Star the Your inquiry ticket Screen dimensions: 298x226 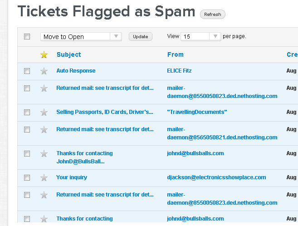(x=44, y=178)
